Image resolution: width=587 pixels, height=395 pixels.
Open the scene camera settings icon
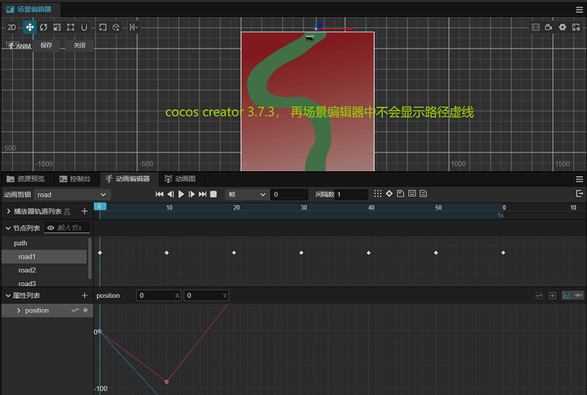click(x=549, y=27)
